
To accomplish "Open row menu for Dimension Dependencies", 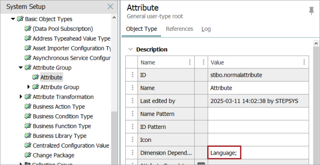I will click(x=133, y=153).
